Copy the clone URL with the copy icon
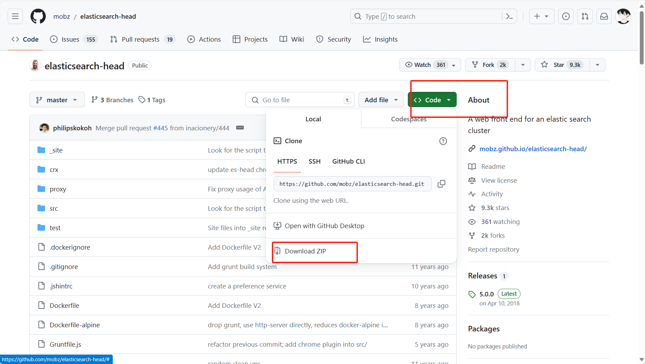This screenshot has width=645, height=364. 441,183
